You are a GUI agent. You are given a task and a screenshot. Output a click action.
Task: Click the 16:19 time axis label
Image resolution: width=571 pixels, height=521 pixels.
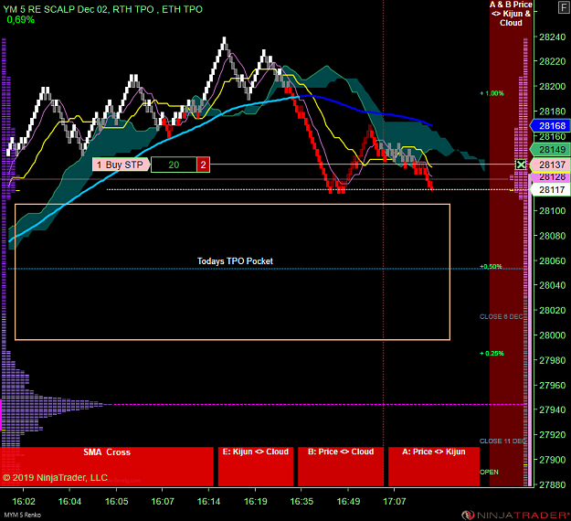pyautogui.click(x=255, y=502)
